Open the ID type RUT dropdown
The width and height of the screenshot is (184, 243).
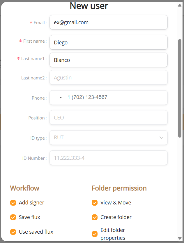point(109,138)
